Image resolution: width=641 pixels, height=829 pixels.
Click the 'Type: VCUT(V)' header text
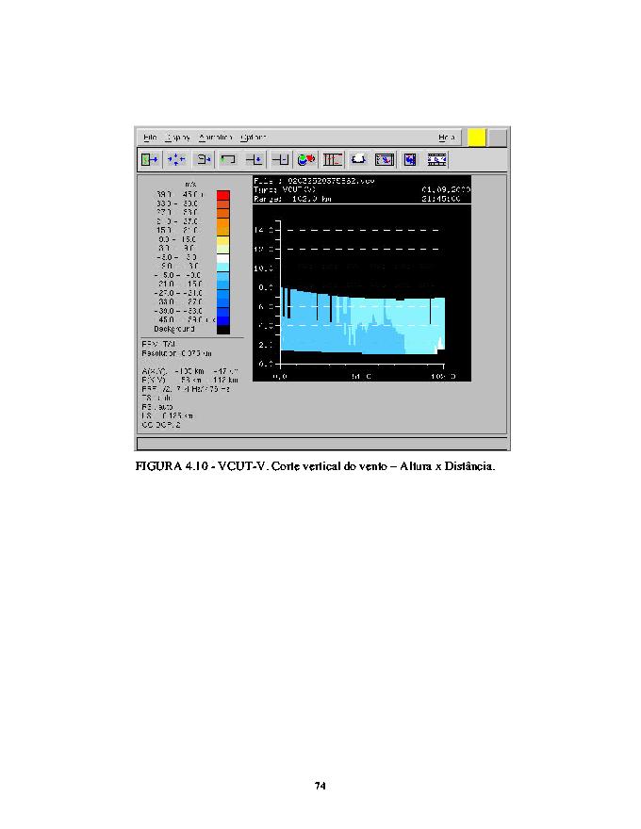tap(285, 189)
